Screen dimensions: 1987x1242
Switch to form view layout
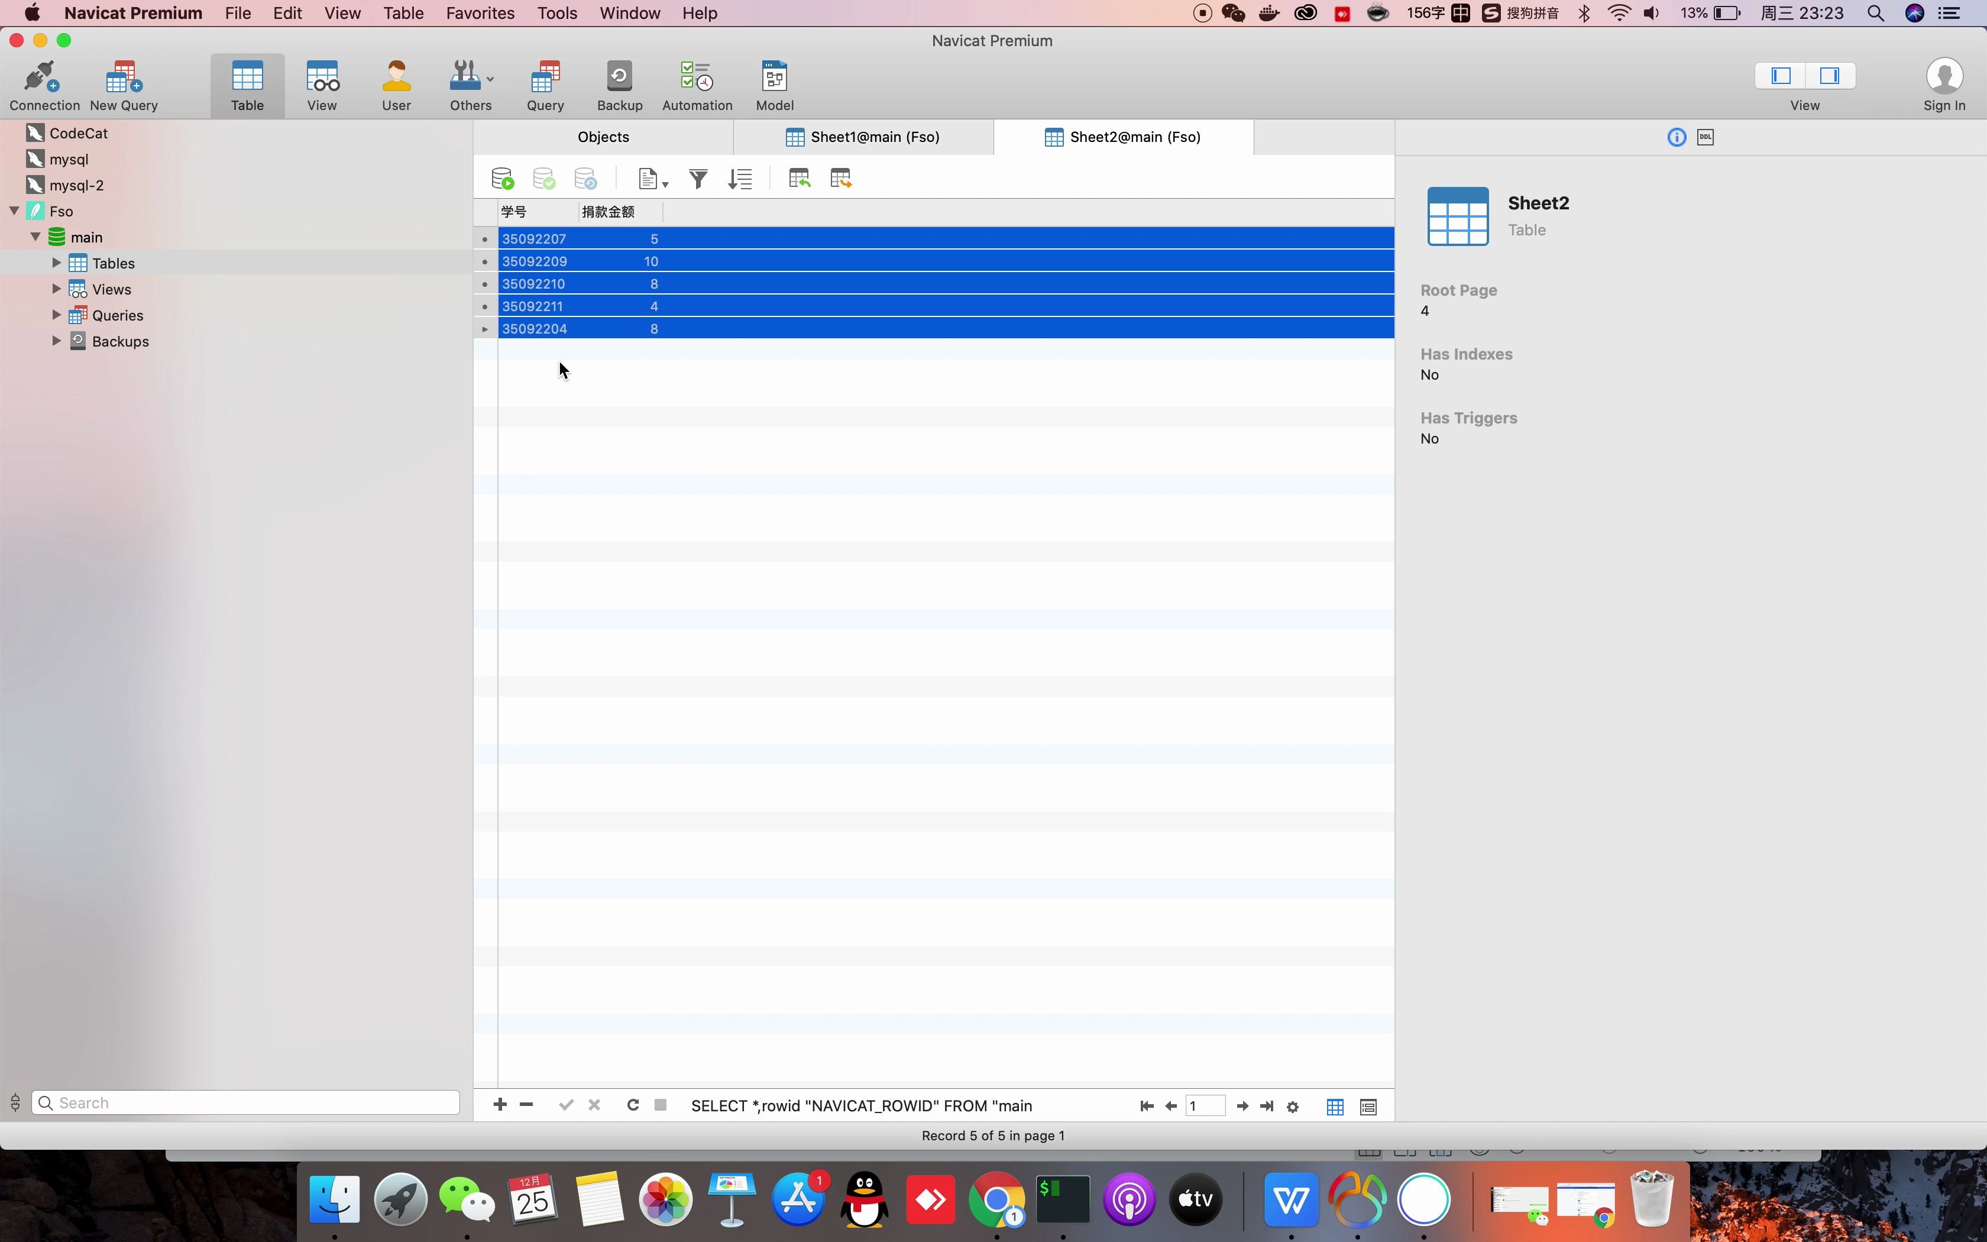(1368, 1107)
